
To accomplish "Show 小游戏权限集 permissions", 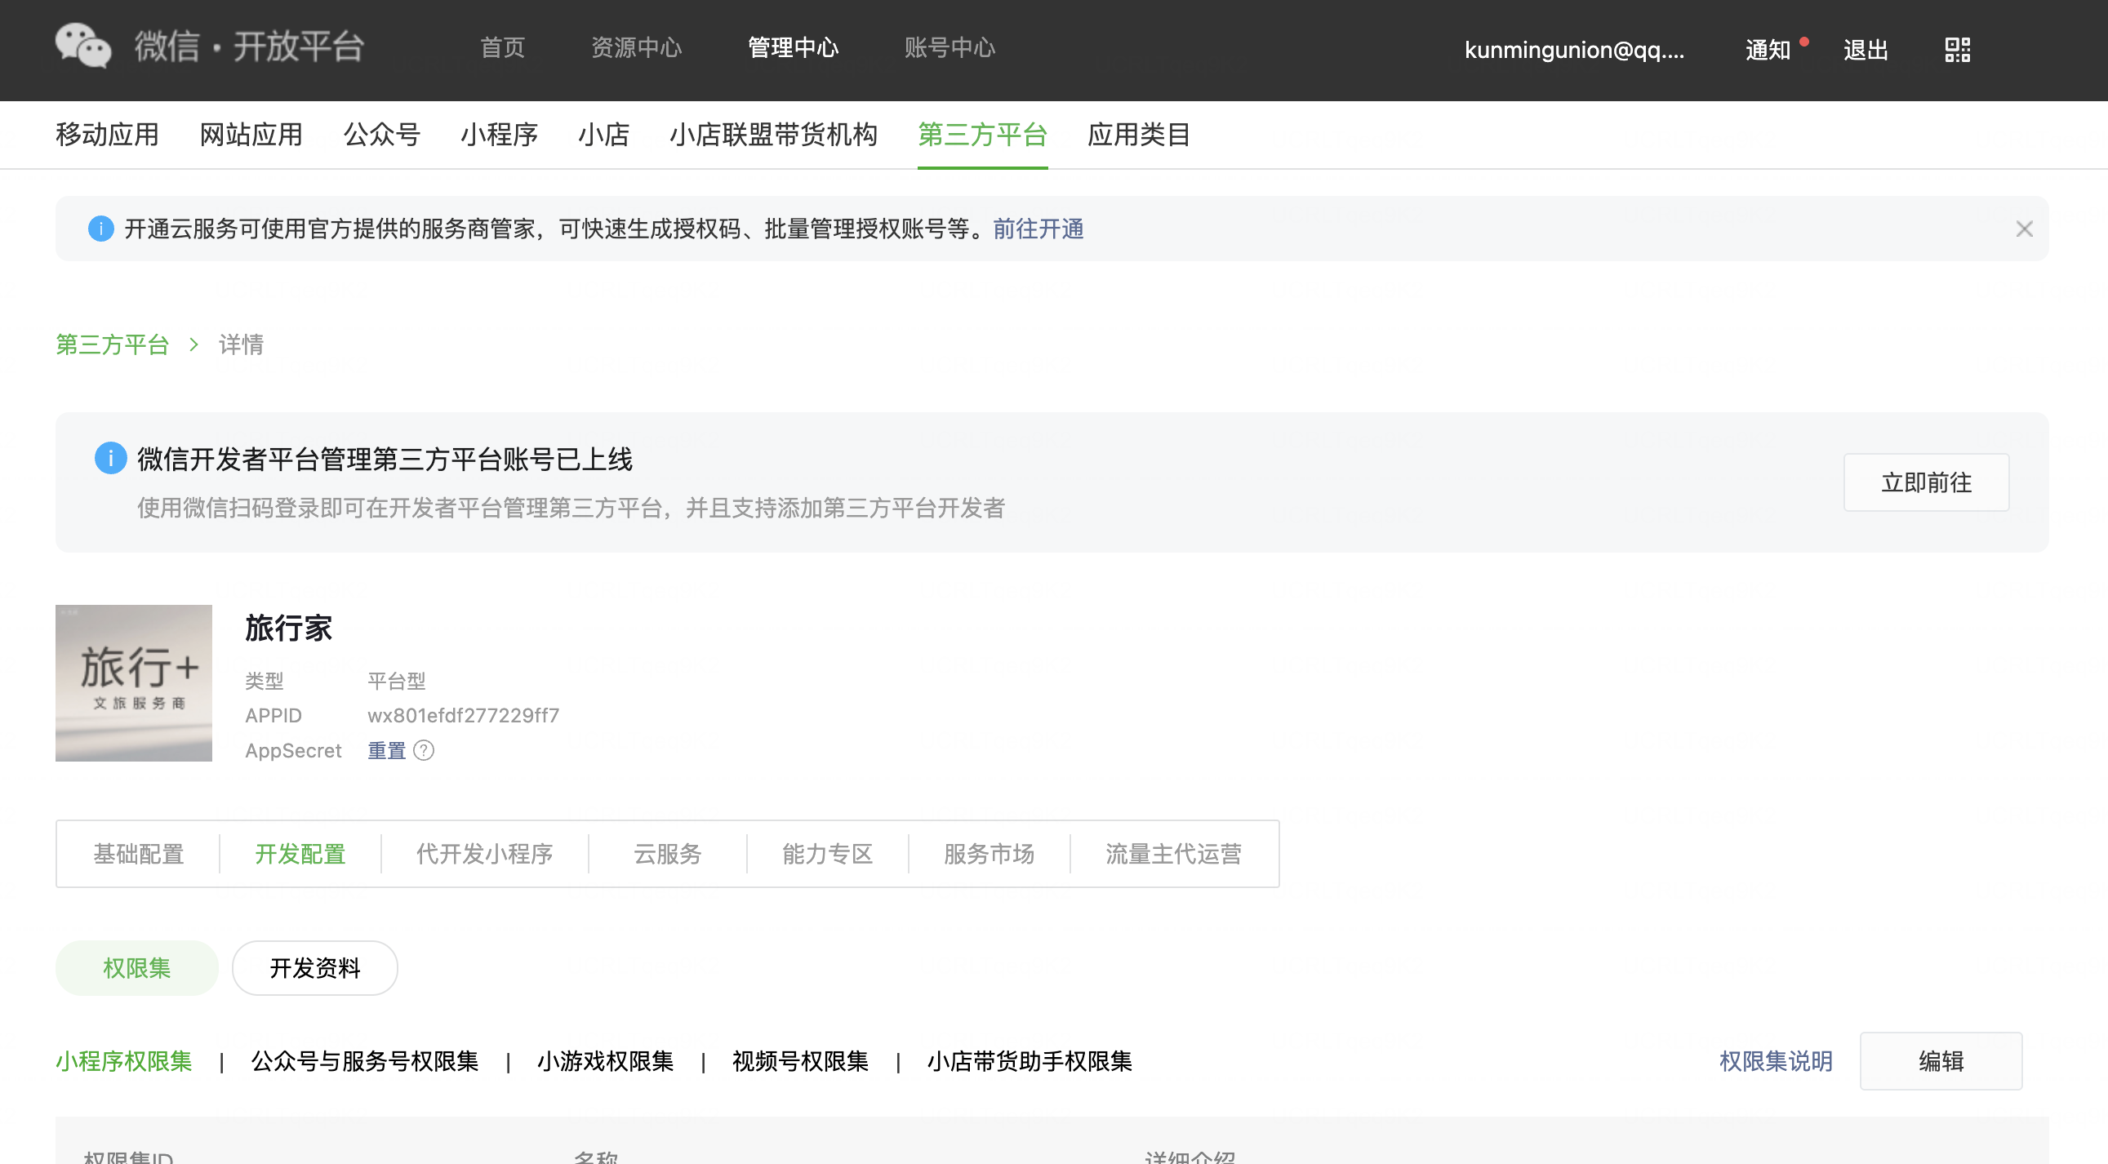I will 606,1061.
